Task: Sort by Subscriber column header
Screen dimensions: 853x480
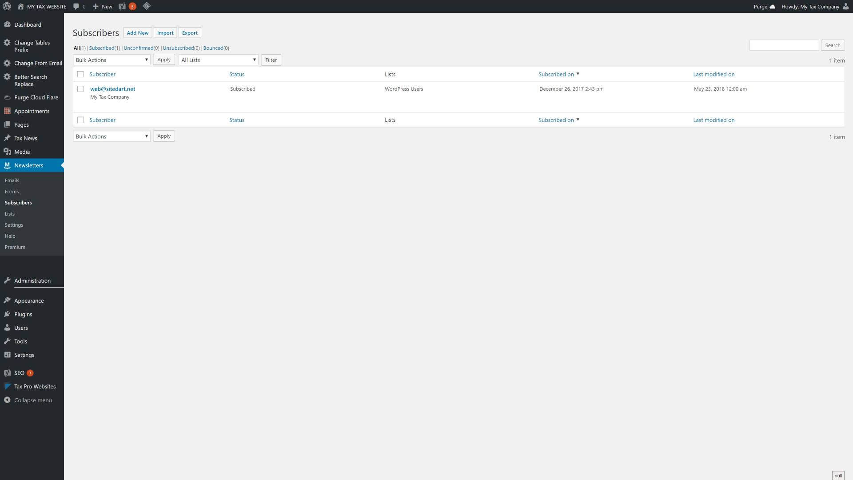Action: click(x=102, y=74)
